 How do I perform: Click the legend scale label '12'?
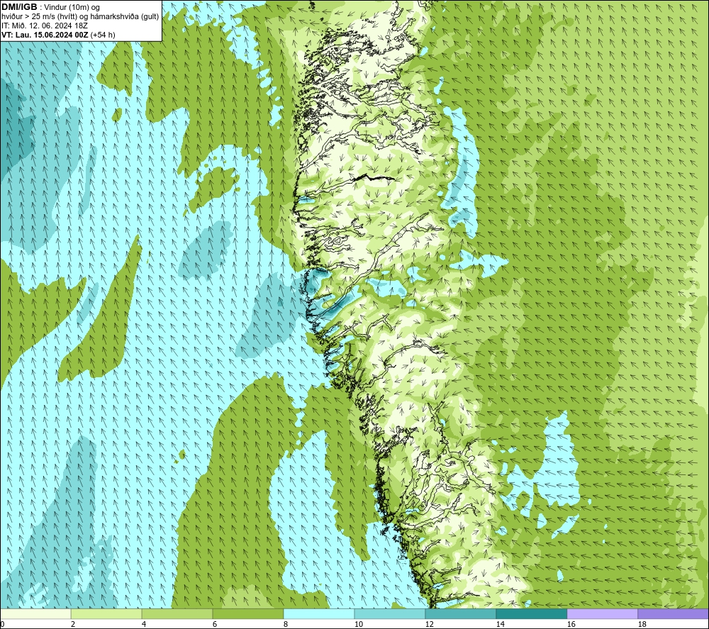point(429,625)
